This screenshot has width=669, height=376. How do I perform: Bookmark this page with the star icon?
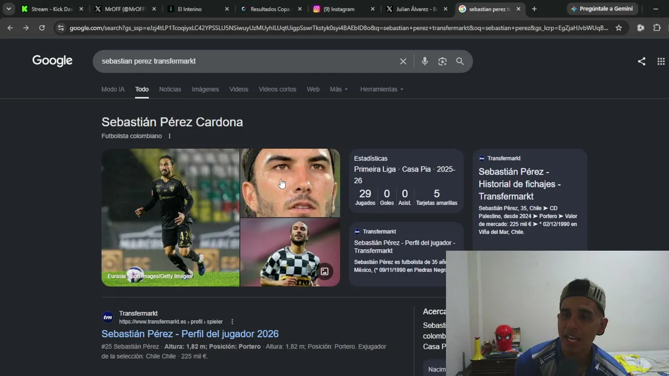(619, 28)
